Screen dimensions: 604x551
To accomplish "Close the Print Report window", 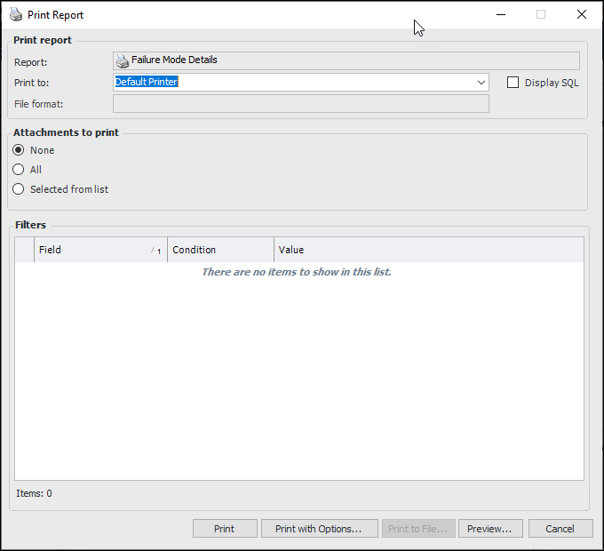I will click(582, 14).
